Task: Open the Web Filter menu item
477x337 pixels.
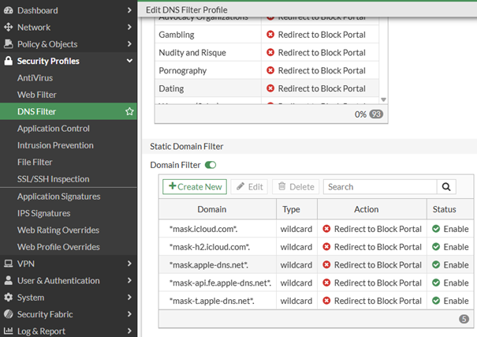Action: point(37,95)
